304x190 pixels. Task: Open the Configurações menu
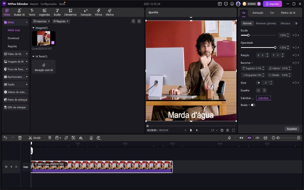click(x=49, y=4)
